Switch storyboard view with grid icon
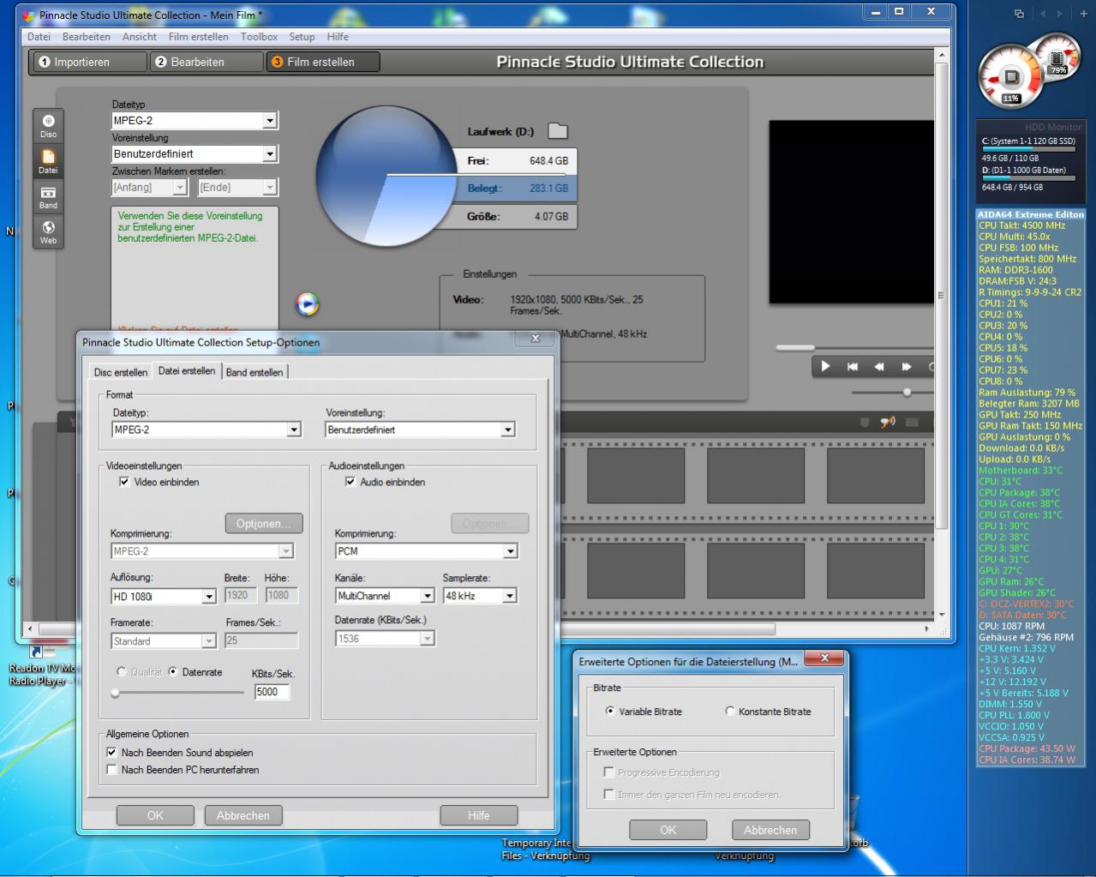 coord(912,422)
